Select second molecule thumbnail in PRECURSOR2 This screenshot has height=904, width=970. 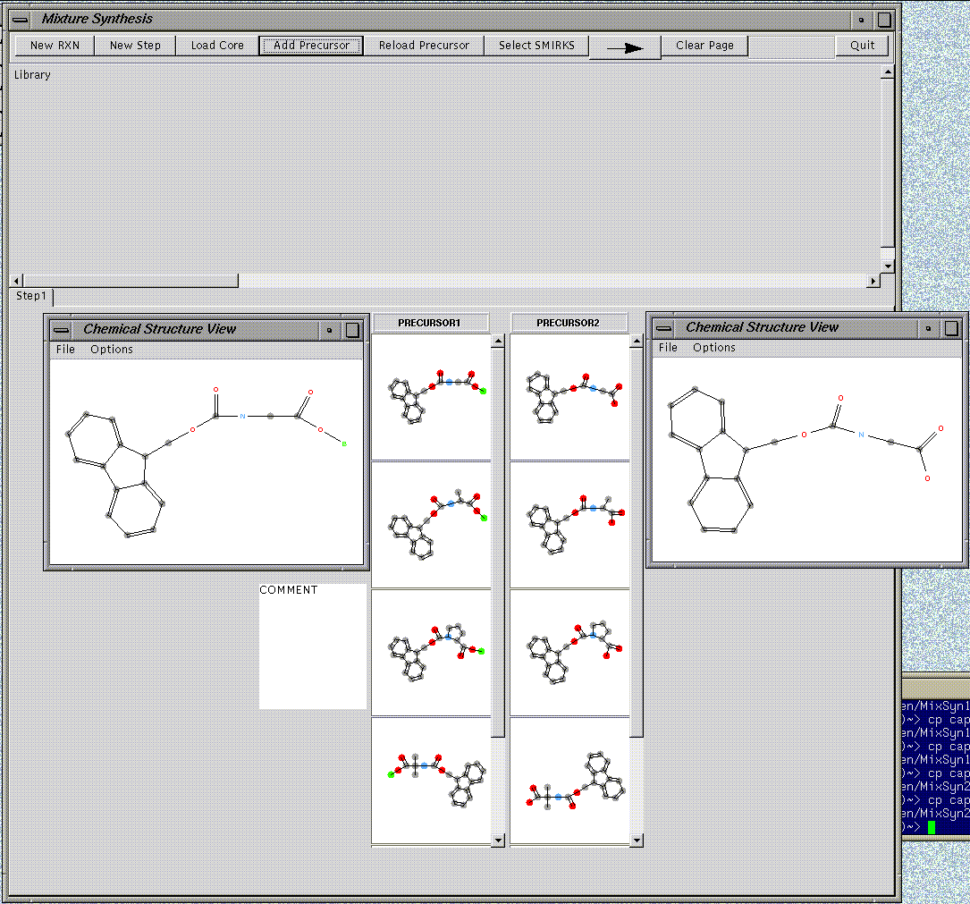pyautogui.click(x=569, y=525)
